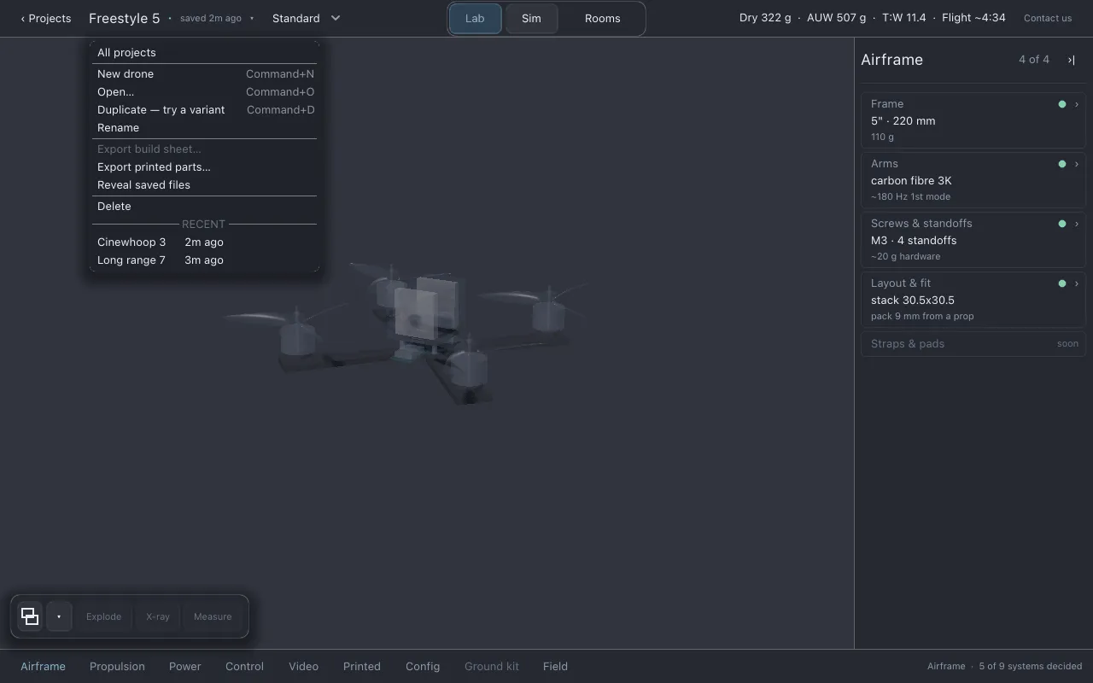Screen dimensions: 1093x683
Task: Click the '5" · 220 mm' frame value
Action: pos(903,121)
